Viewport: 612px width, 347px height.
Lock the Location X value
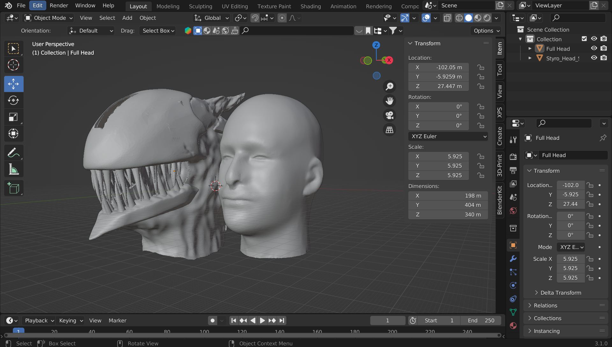tap(481, 67)
